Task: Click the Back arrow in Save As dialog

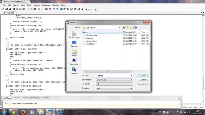Action: click(124, 28)
